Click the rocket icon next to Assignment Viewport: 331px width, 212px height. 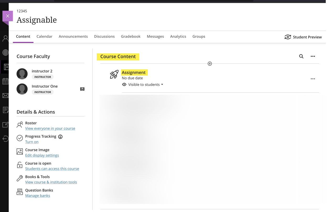[114, 75]
